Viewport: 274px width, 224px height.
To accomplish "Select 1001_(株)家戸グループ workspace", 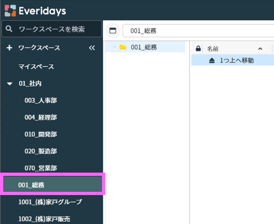I will pos(50,202).
